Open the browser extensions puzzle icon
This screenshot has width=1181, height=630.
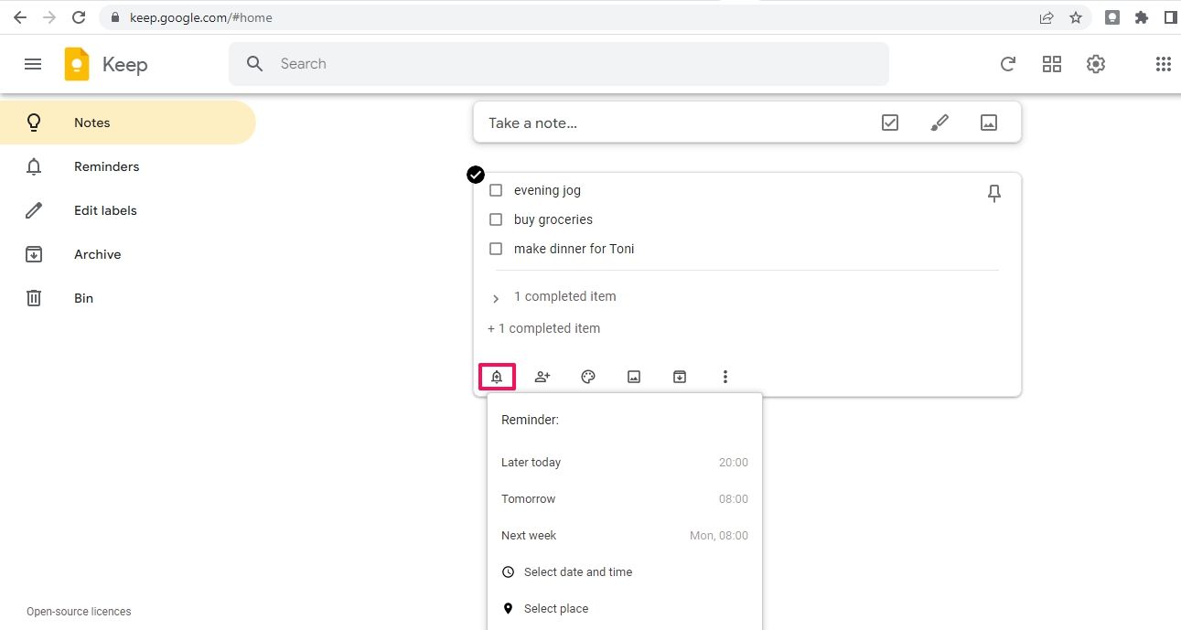(1142, 17)
